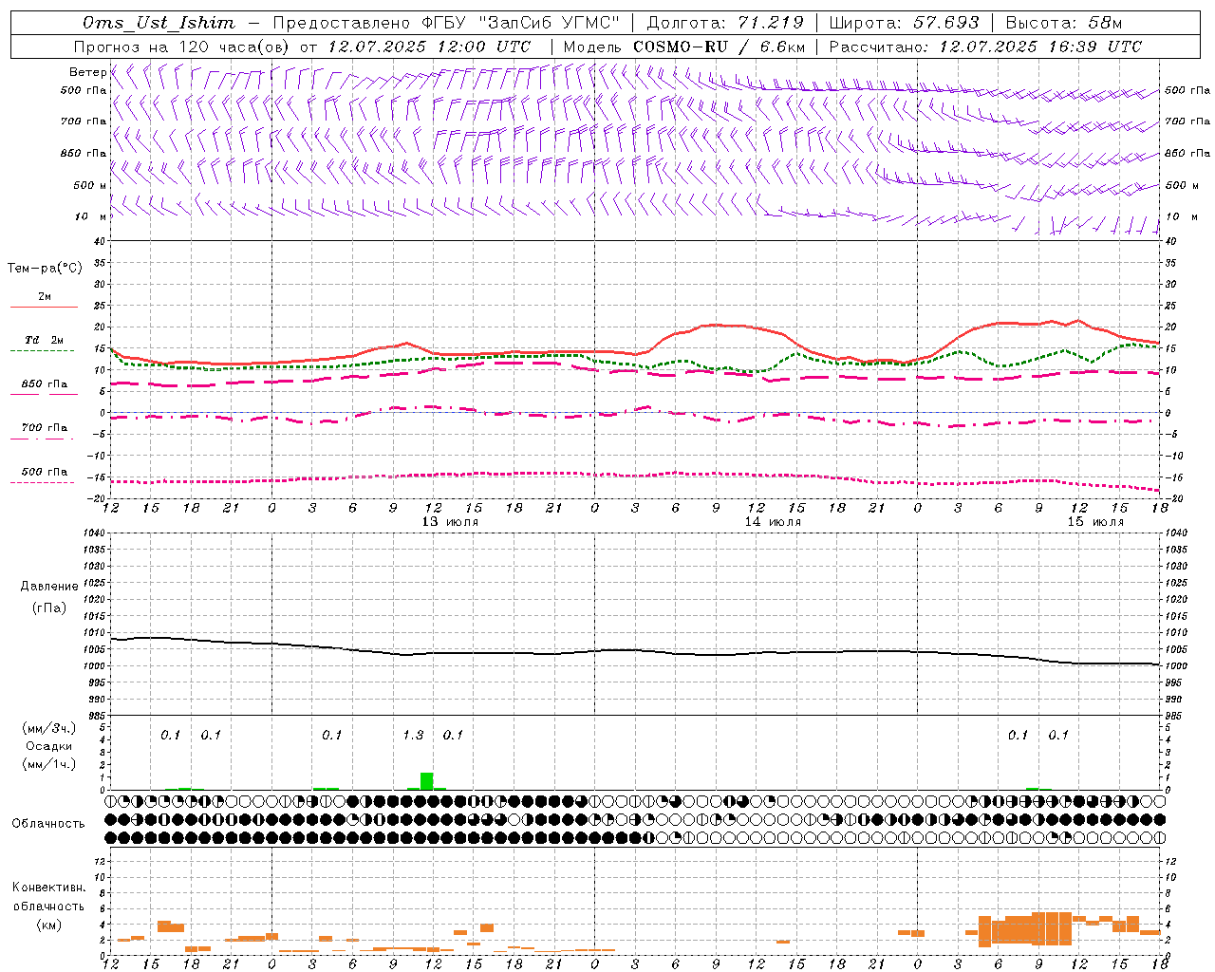Click the 13 июля date label
Screen dimensions: 1215x972
450,522
